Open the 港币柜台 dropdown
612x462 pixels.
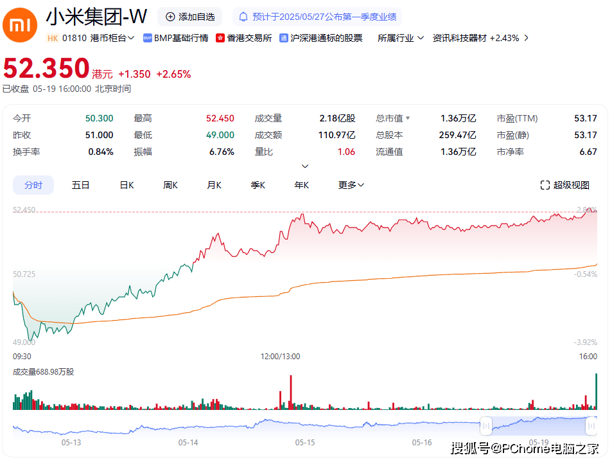(112, 39)
